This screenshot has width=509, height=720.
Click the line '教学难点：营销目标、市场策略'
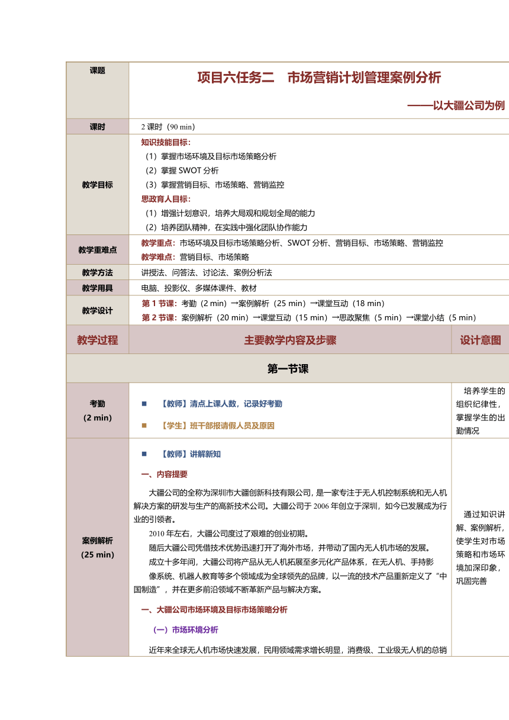tap(195, 257)
